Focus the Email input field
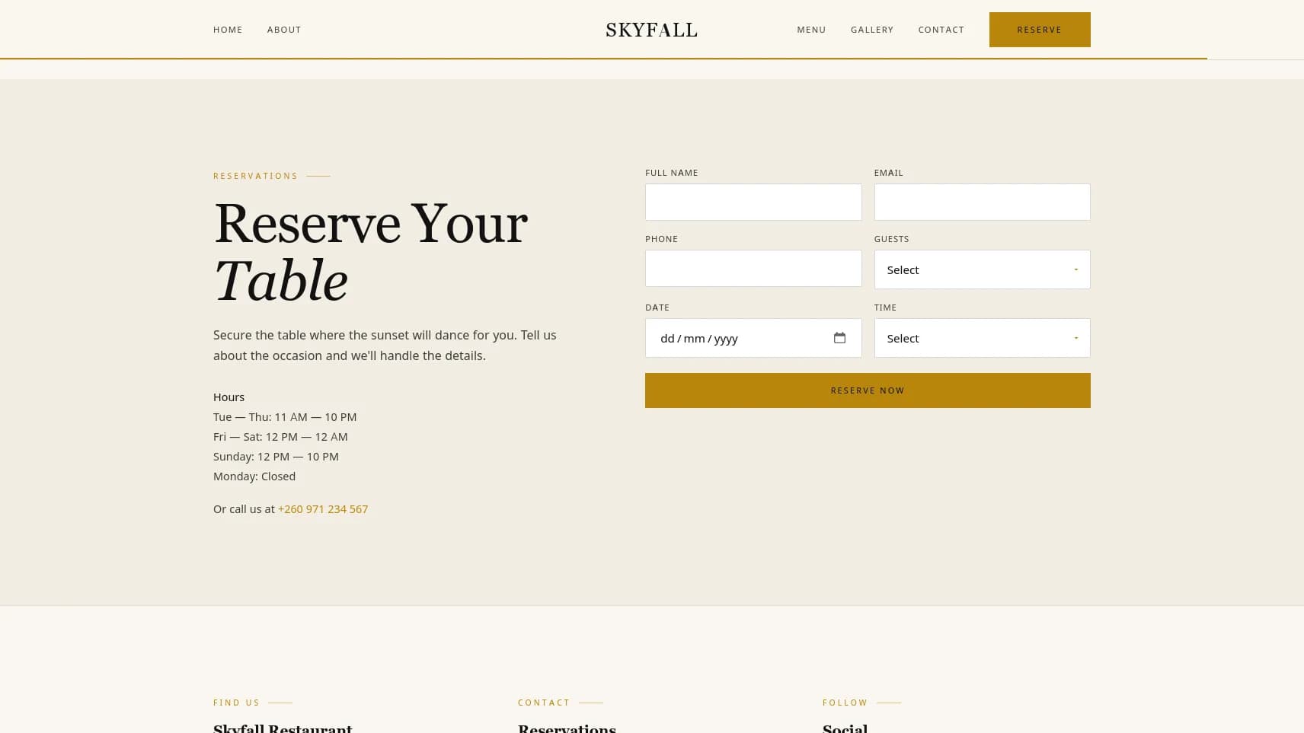This screenshot has width=1304, height=733. tap(982, 202)
